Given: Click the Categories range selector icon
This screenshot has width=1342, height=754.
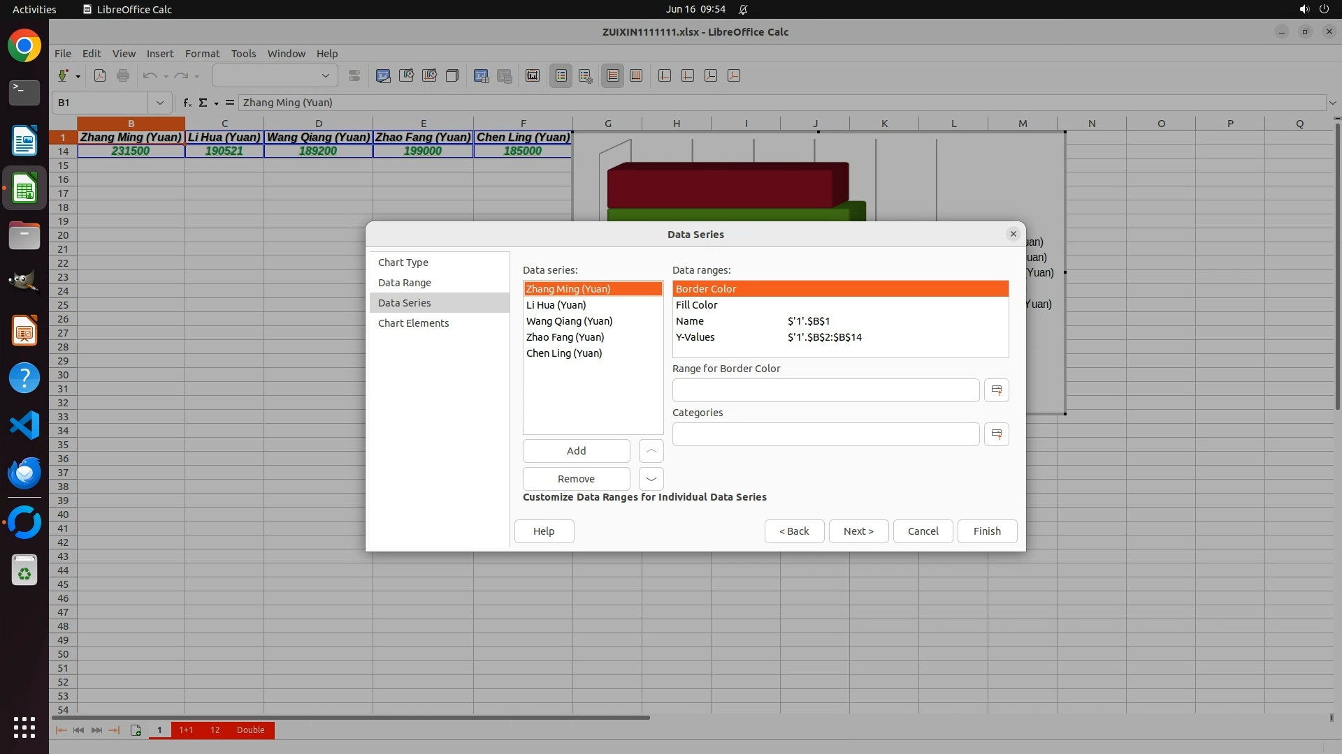Looking at the screenshot, I should (996, 434).
